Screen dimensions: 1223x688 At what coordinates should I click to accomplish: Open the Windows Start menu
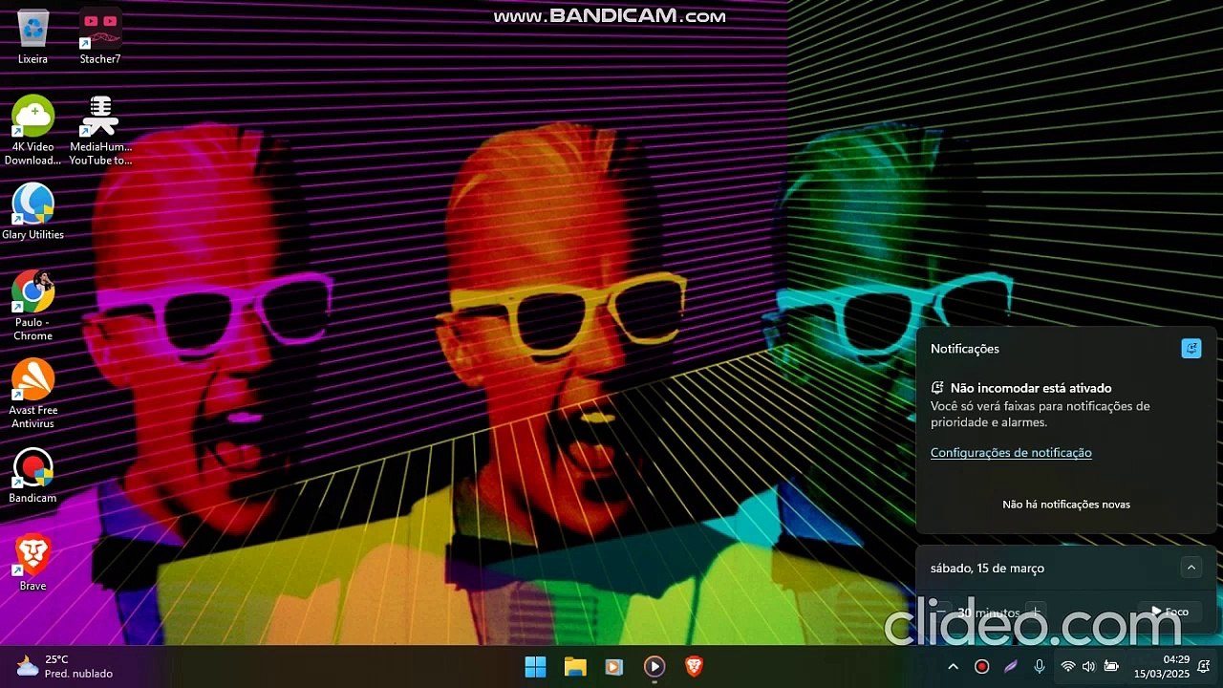pyautogui.click(x=535, y=667)
